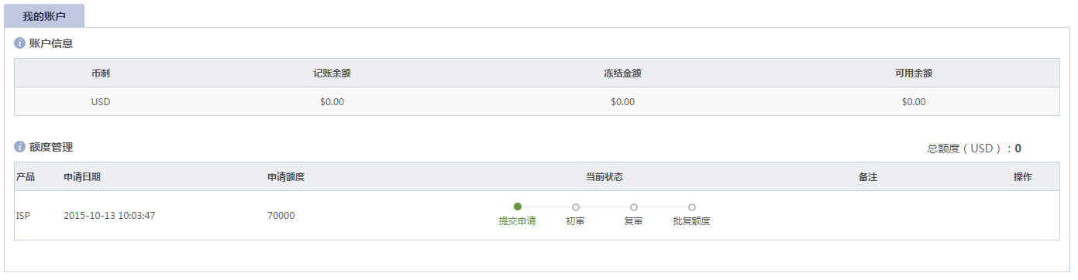Click the USD currency cell
1078x280 pixels.
[101, 101]
